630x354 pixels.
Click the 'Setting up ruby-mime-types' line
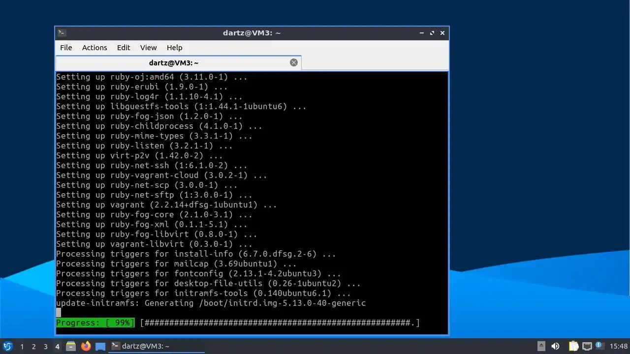tap(154, 136)
